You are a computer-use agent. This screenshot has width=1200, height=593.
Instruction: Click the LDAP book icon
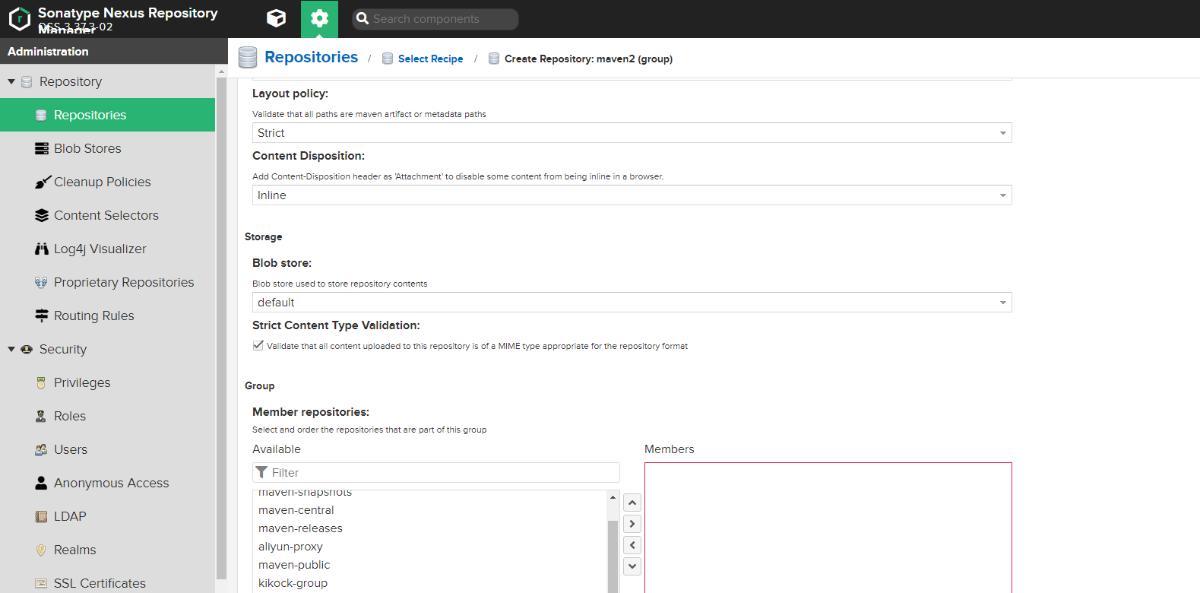pos(41,516)
